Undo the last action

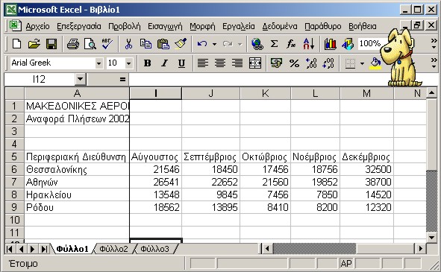[202, 44]
